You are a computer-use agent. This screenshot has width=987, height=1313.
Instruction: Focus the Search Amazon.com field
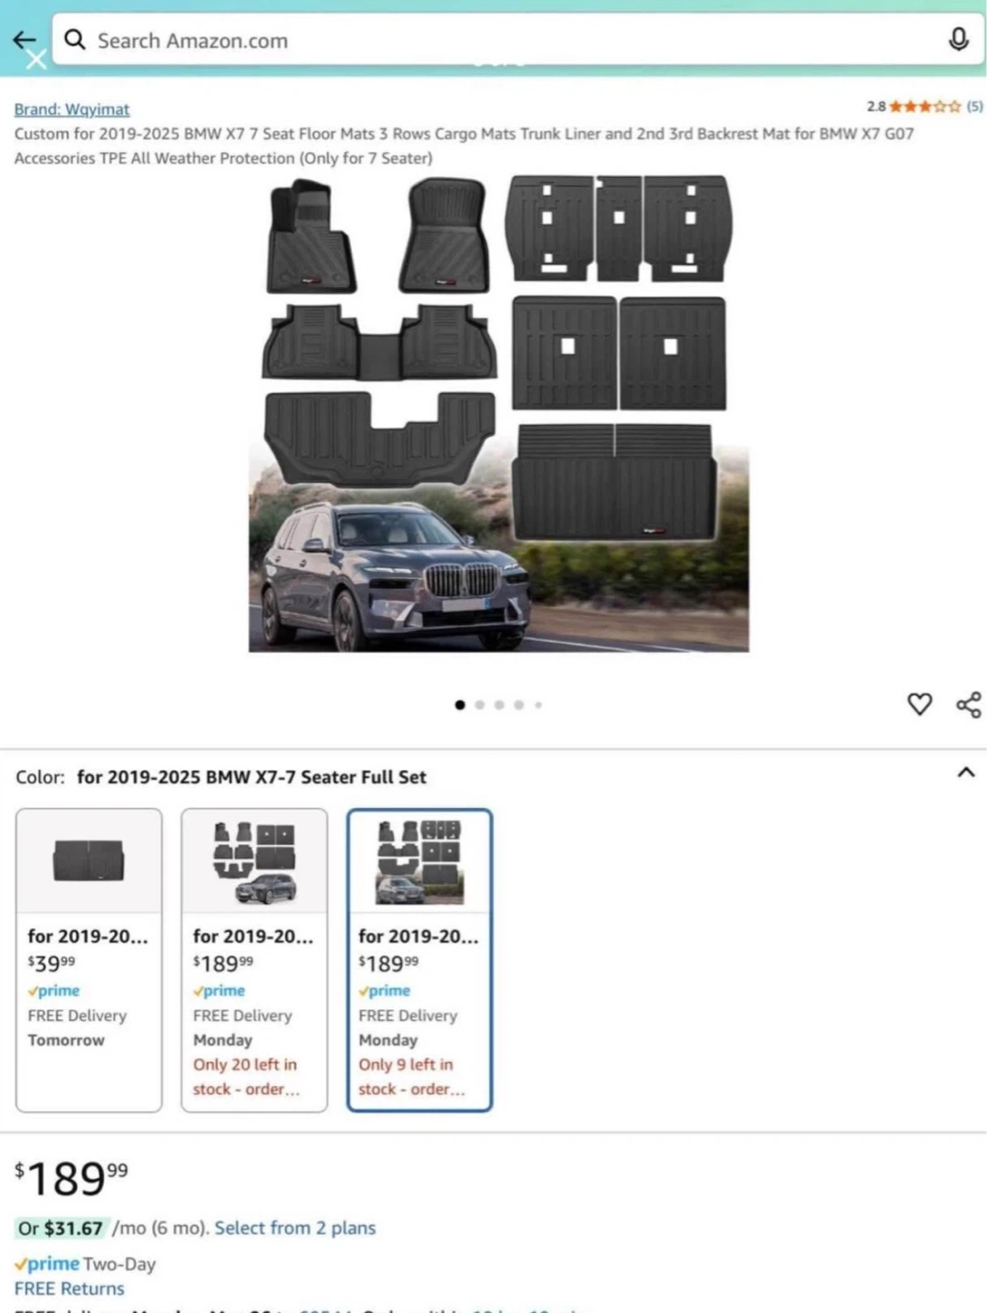[x=518, y=39]
